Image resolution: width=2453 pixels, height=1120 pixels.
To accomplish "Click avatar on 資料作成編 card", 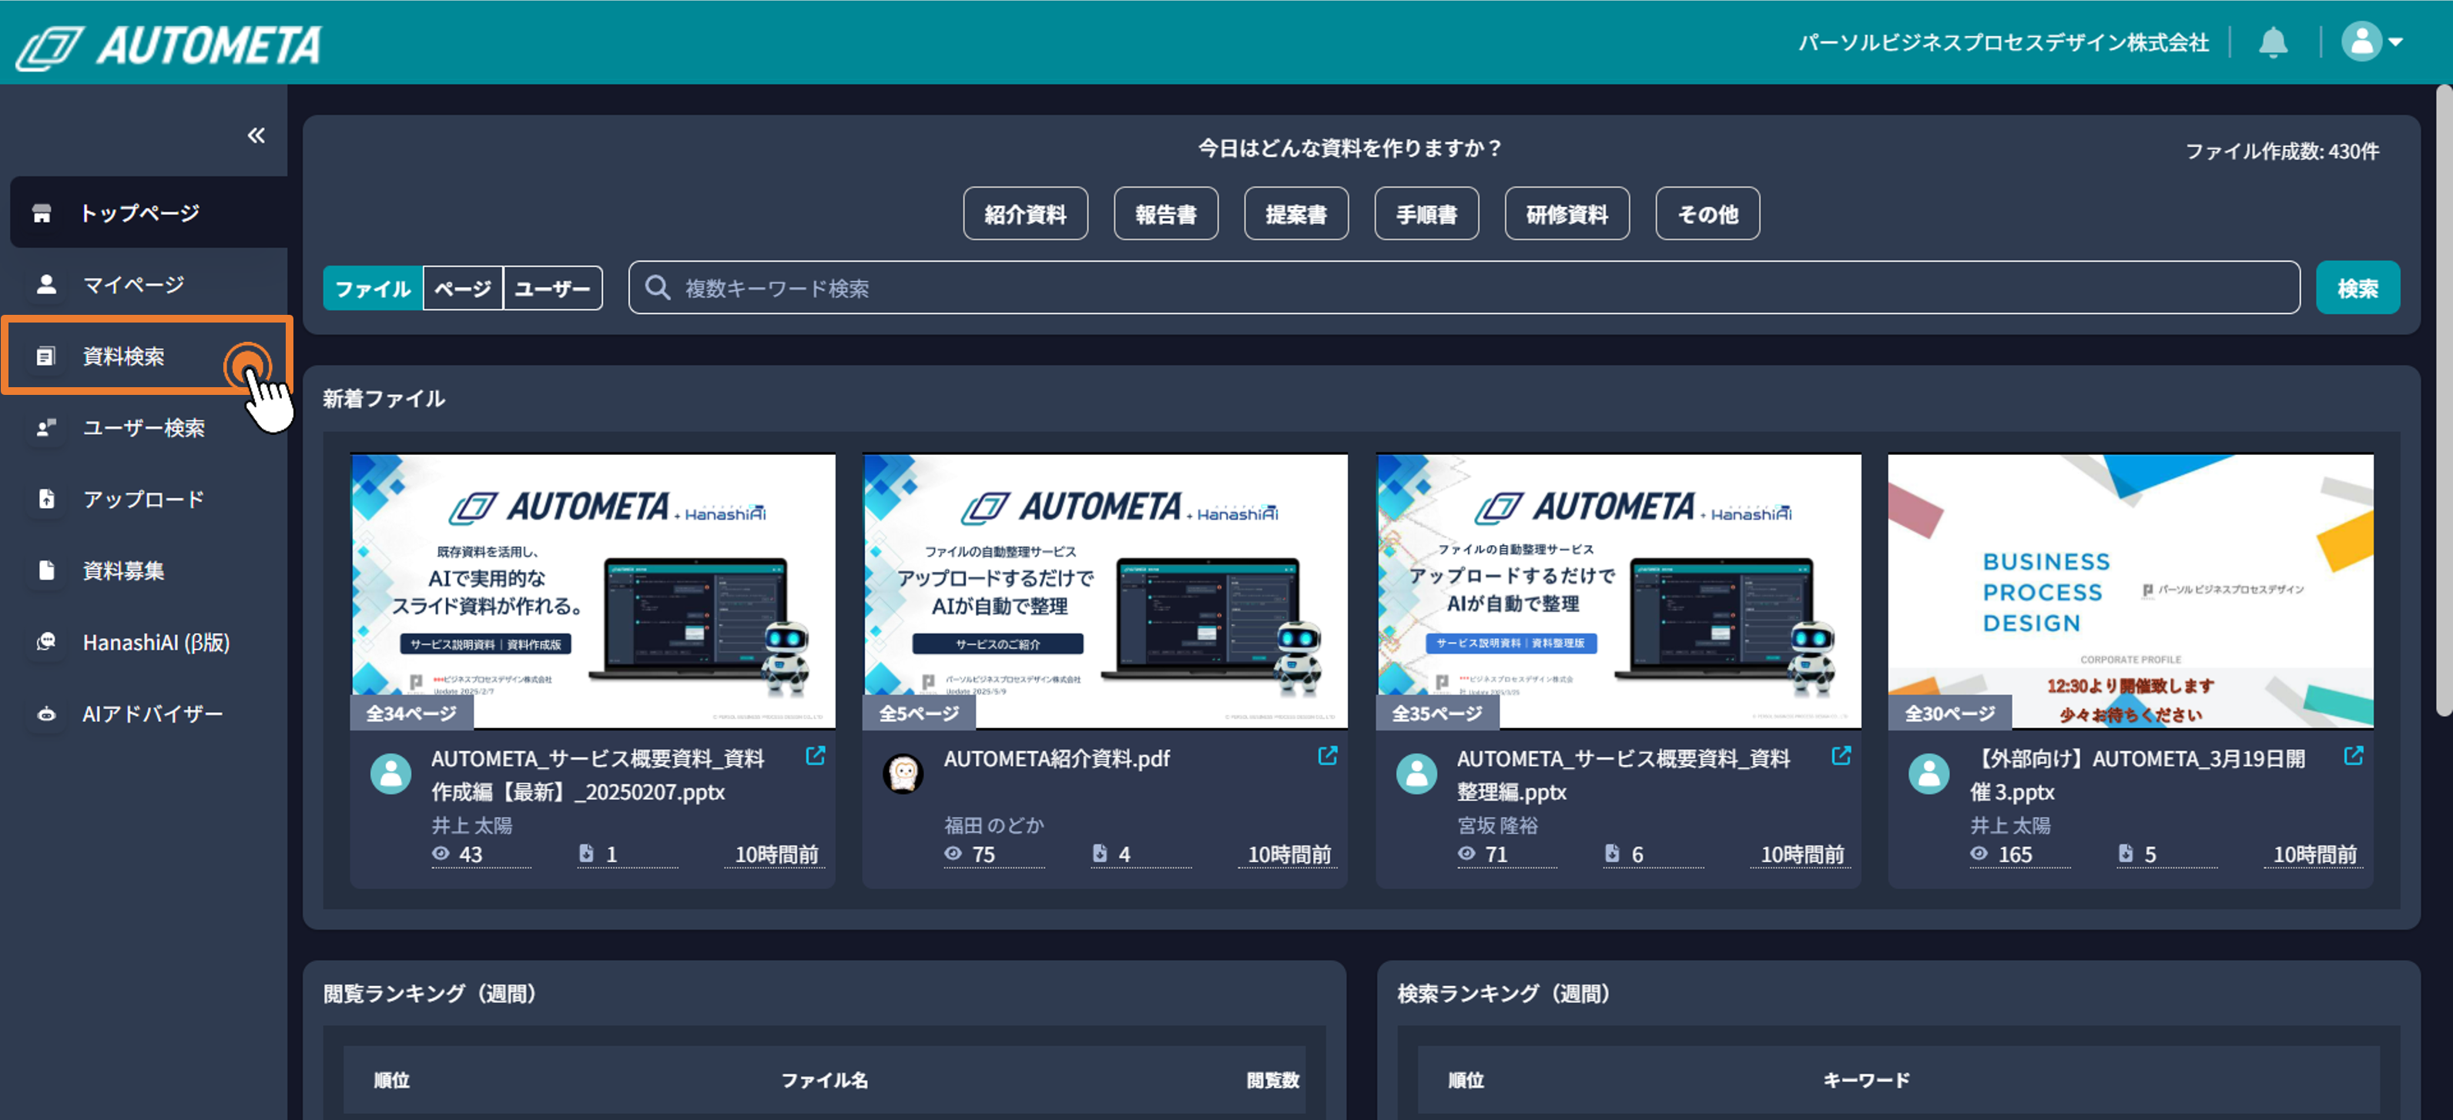I will point(390,774).
